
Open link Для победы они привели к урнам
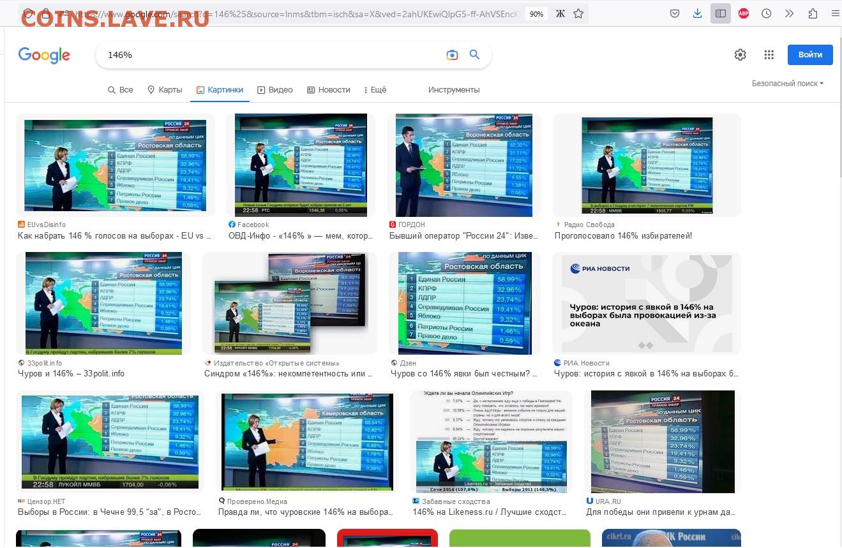pyautogui.click(x=661, y=512)
